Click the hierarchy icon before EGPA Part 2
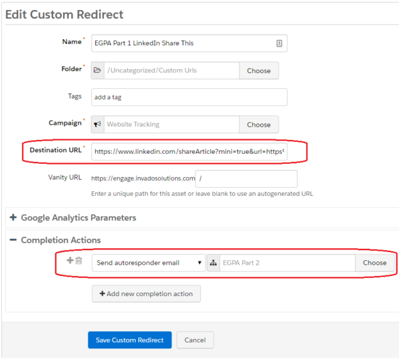The width and height of the screenshot is (399, 361). click(x=213, y=263)
